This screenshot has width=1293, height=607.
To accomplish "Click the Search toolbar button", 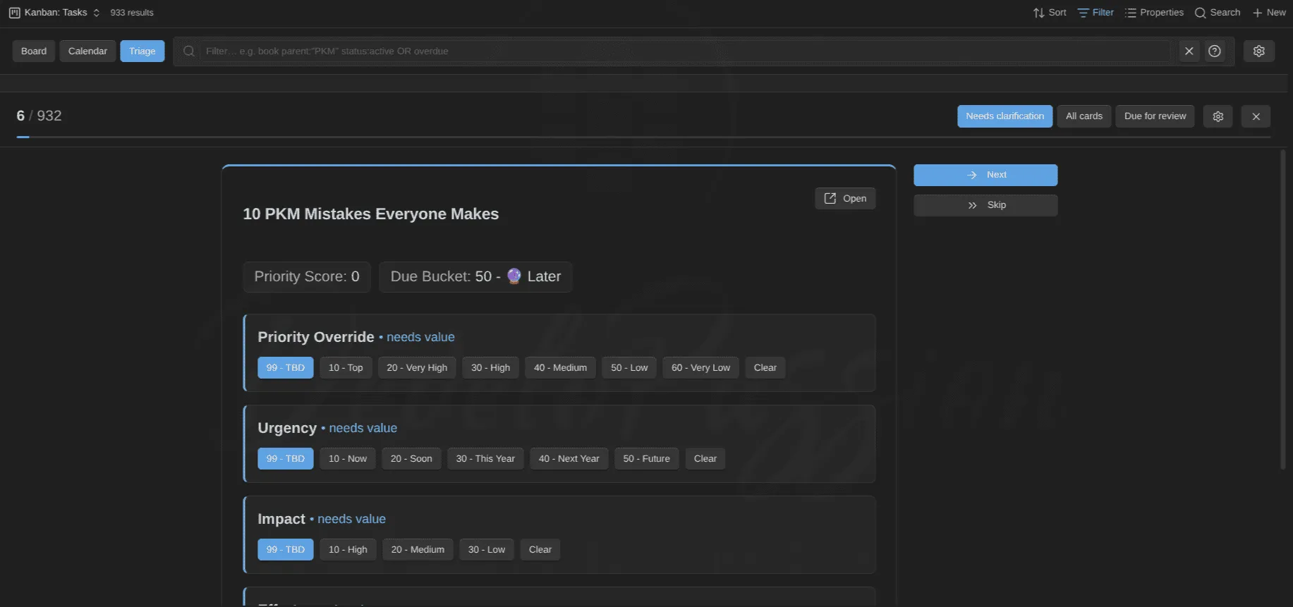I will tap(1218, 13).
